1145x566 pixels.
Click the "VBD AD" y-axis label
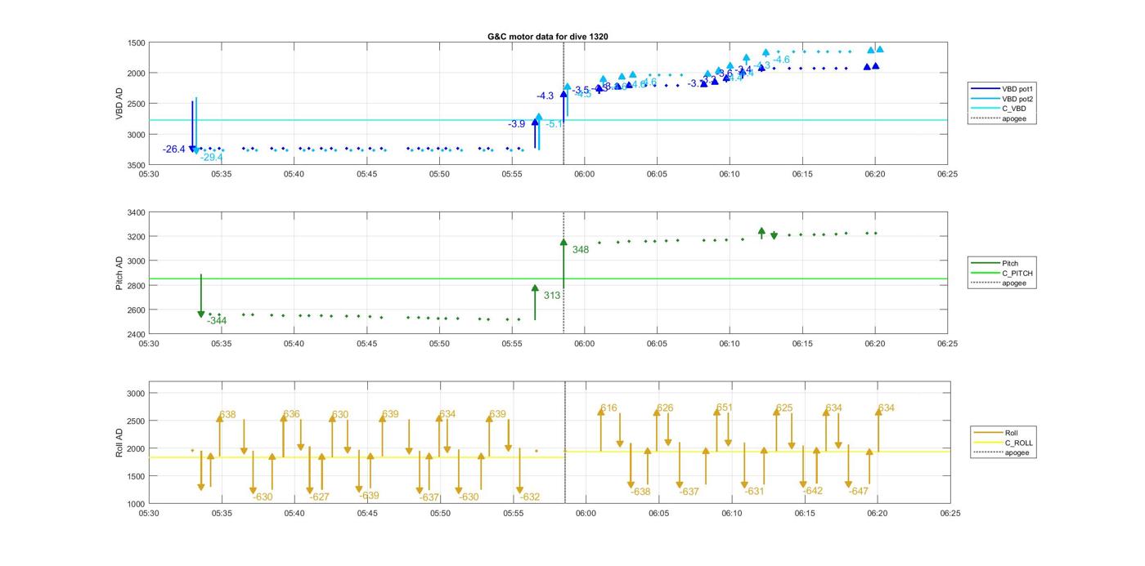pyautogui.click(x=119, y=104)
